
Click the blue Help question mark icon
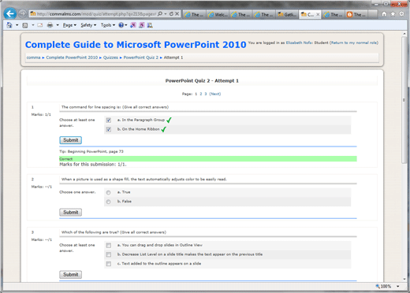point(121,25)
